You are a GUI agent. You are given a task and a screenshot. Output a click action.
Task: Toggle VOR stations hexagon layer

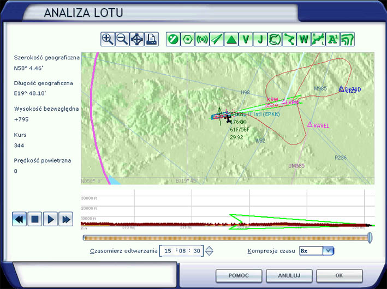pyautogui.click(x=188, y=39)
